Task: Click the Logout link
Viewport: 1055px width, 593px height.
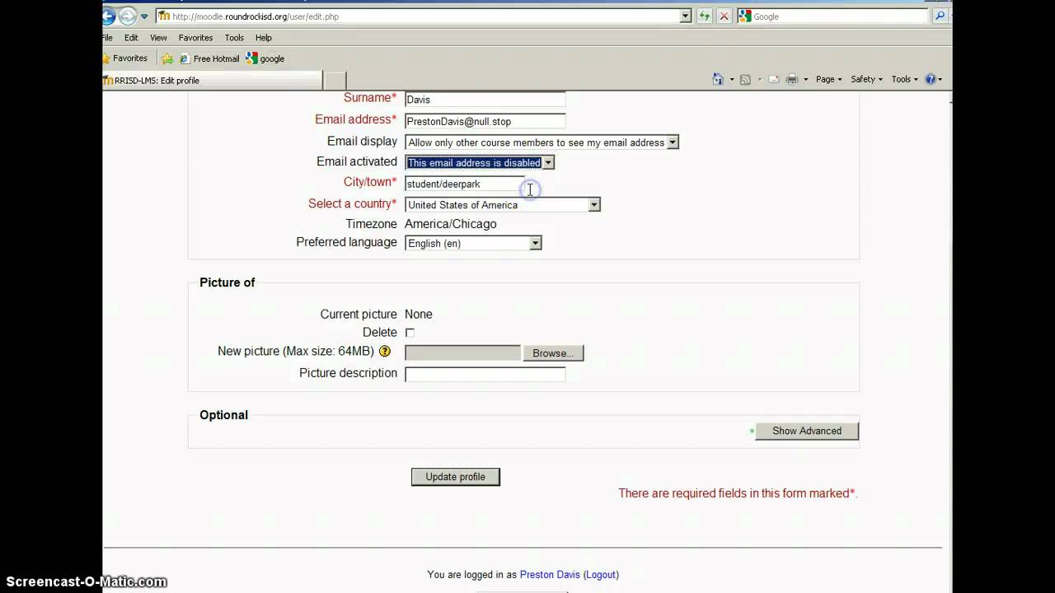Action: (601, 575)
